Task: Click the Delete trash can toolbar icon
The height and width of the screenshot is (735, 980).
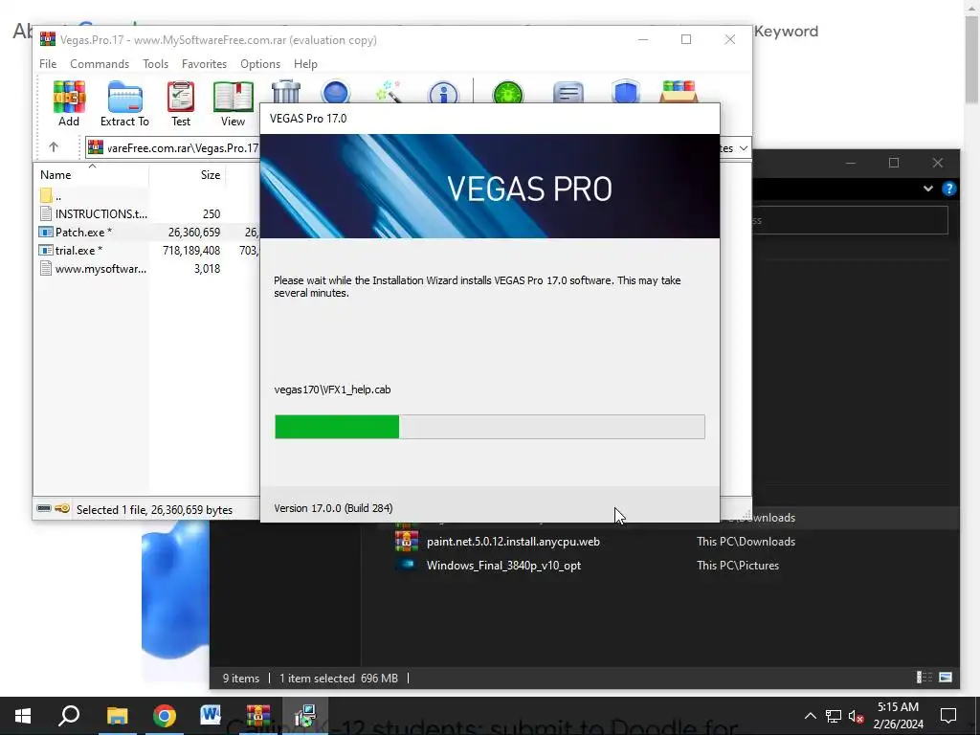Action: 286,91
